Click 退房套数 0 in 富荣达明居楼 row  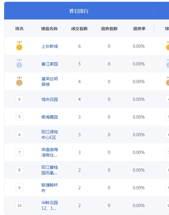109,82
